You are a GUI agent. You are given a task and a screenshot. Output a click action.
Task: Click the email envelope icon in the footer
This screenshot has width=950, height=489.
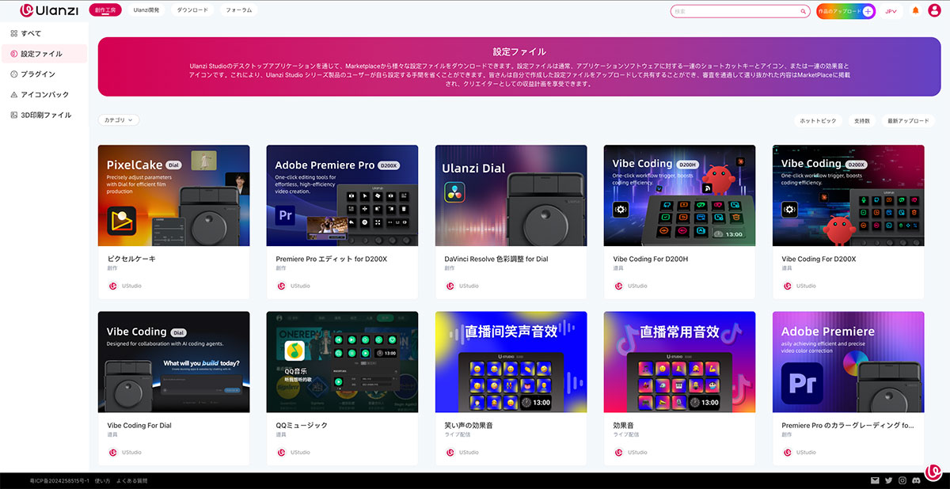pos(874,480)
